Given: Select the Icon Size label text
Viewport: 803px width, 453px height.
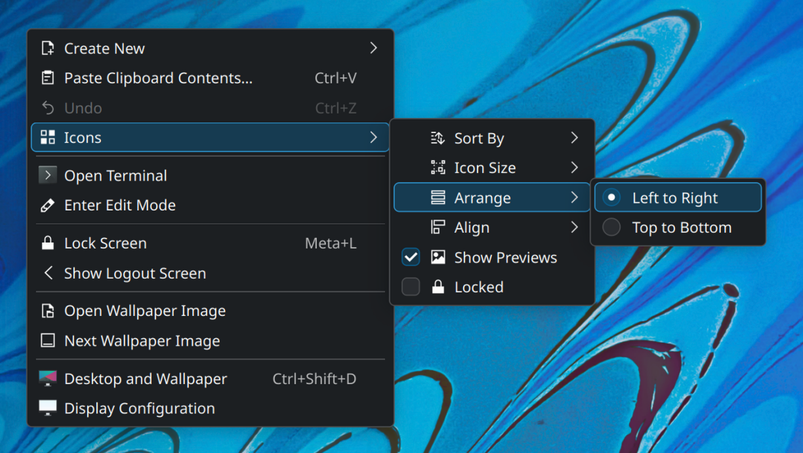Looking at the screenshot, I should pos(485,168).
